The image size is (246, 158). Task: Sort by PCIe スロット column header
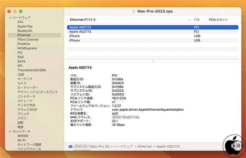(x=218, y=20)
